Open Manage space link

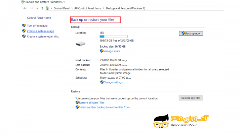[x=112, y=51]
